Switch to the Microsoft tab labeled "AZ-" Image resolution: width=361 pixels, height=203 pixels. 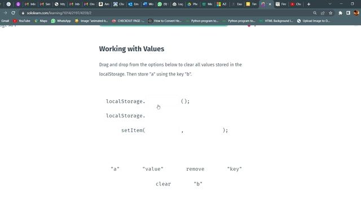[x=222, y=4]
